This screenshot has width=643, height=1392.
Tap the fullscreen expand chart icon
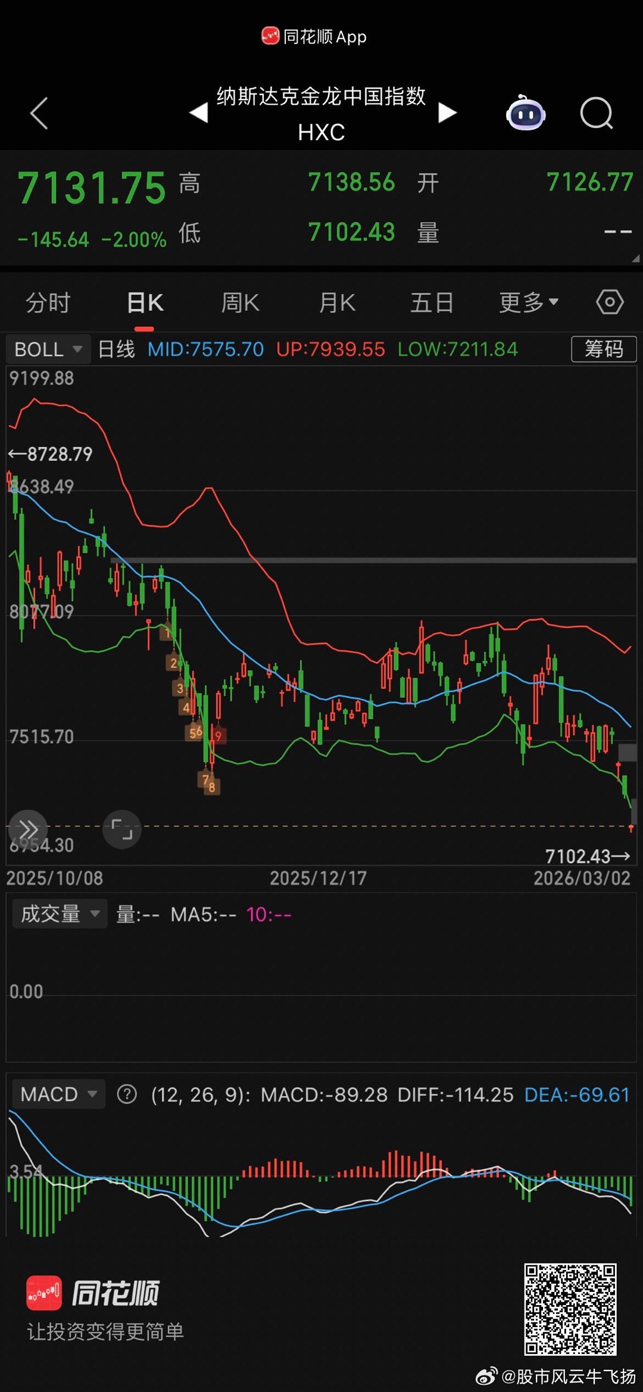pyautogui.click(x=122, y=829)
